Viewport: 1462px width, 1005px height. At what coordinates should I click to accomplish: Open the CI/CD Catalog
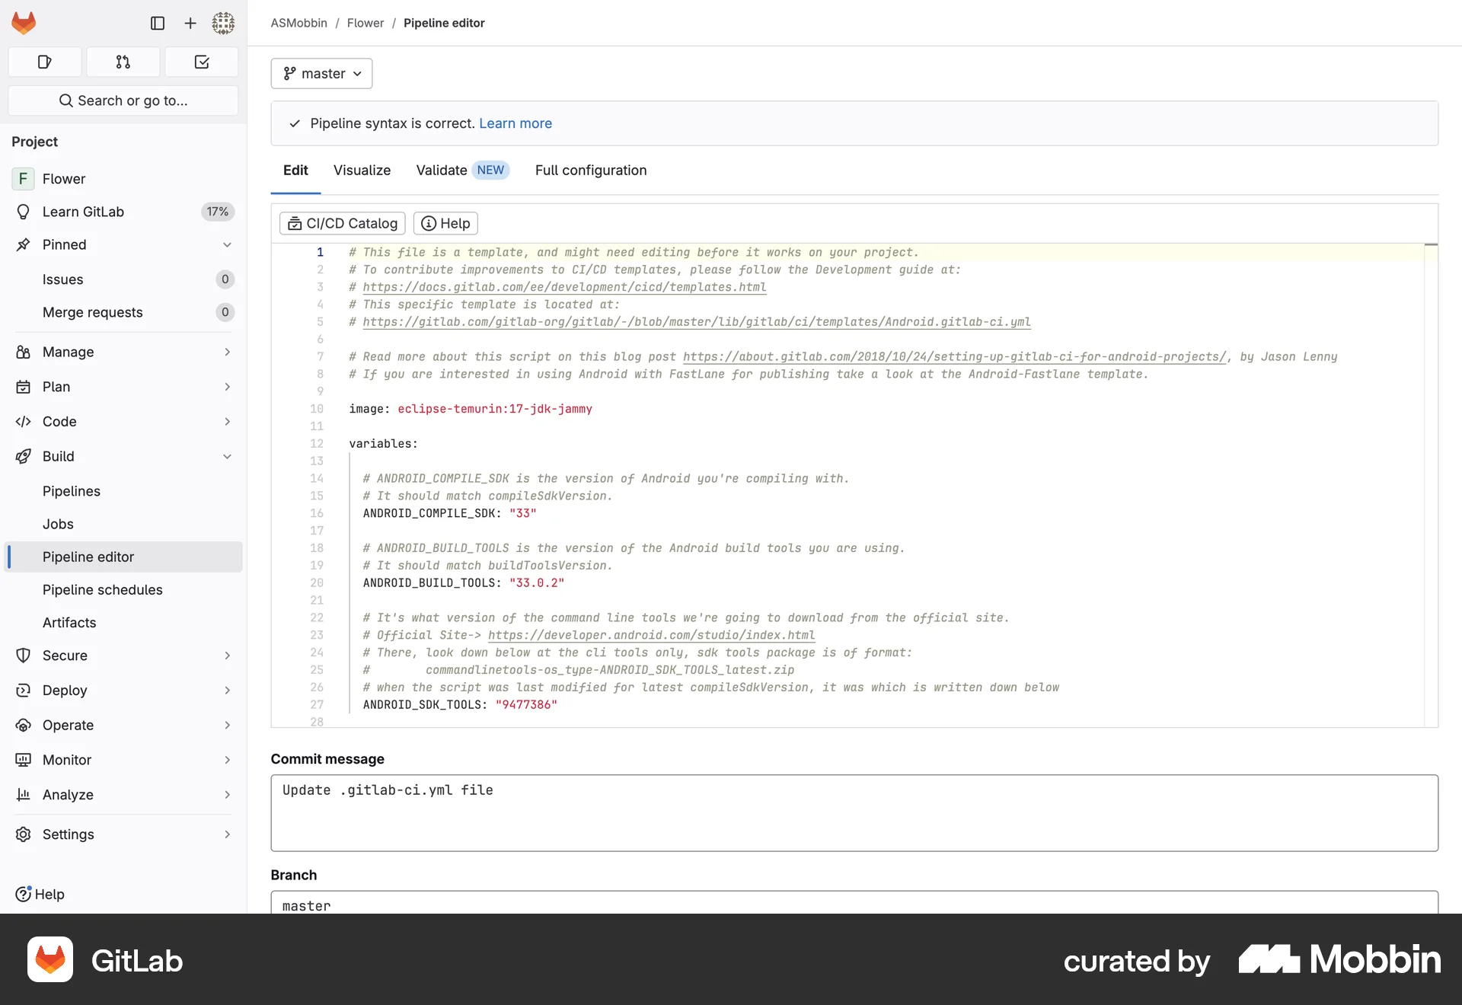click(341, 223)
